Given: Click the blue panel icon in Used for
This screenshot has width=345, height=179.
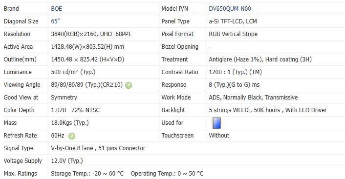Looking at the screenshot, I should point(216,123).
